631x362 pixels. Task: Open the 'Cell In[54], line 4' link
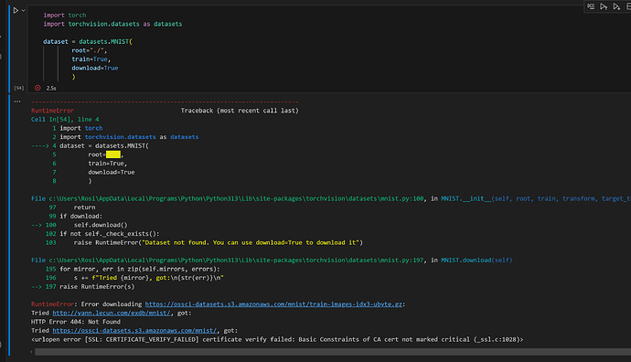65,120
